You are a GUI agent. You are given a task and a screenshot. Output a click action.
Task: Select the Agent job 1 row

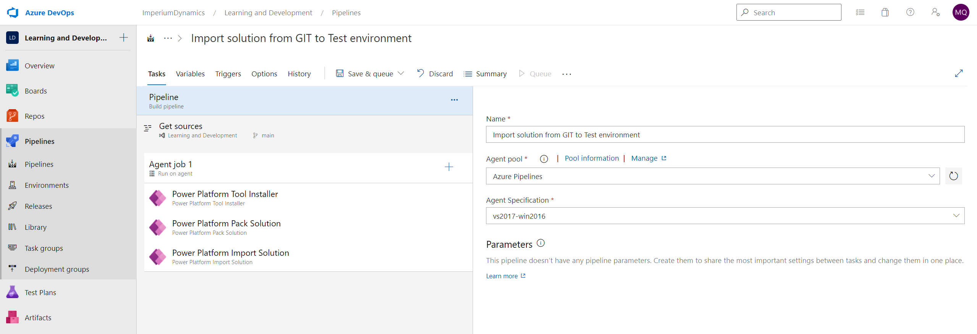point(308,168)
